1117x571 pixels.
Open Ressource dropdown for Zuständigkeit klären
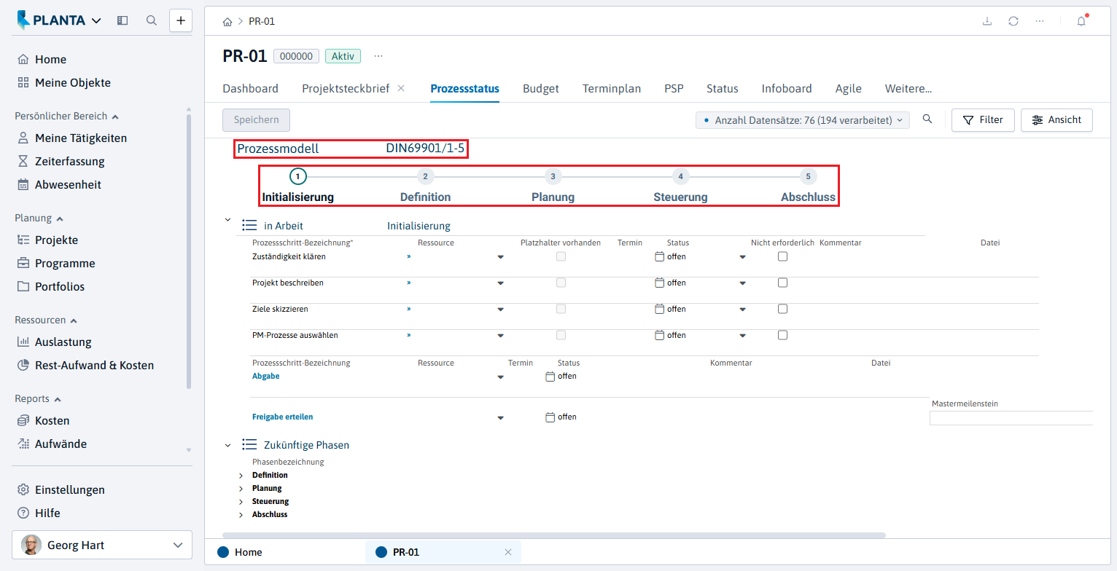coord(501,257)
